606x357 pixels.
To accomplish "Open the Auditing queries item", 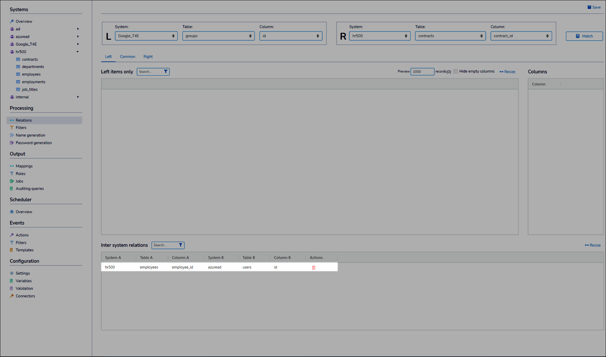I will click(30, 188).
